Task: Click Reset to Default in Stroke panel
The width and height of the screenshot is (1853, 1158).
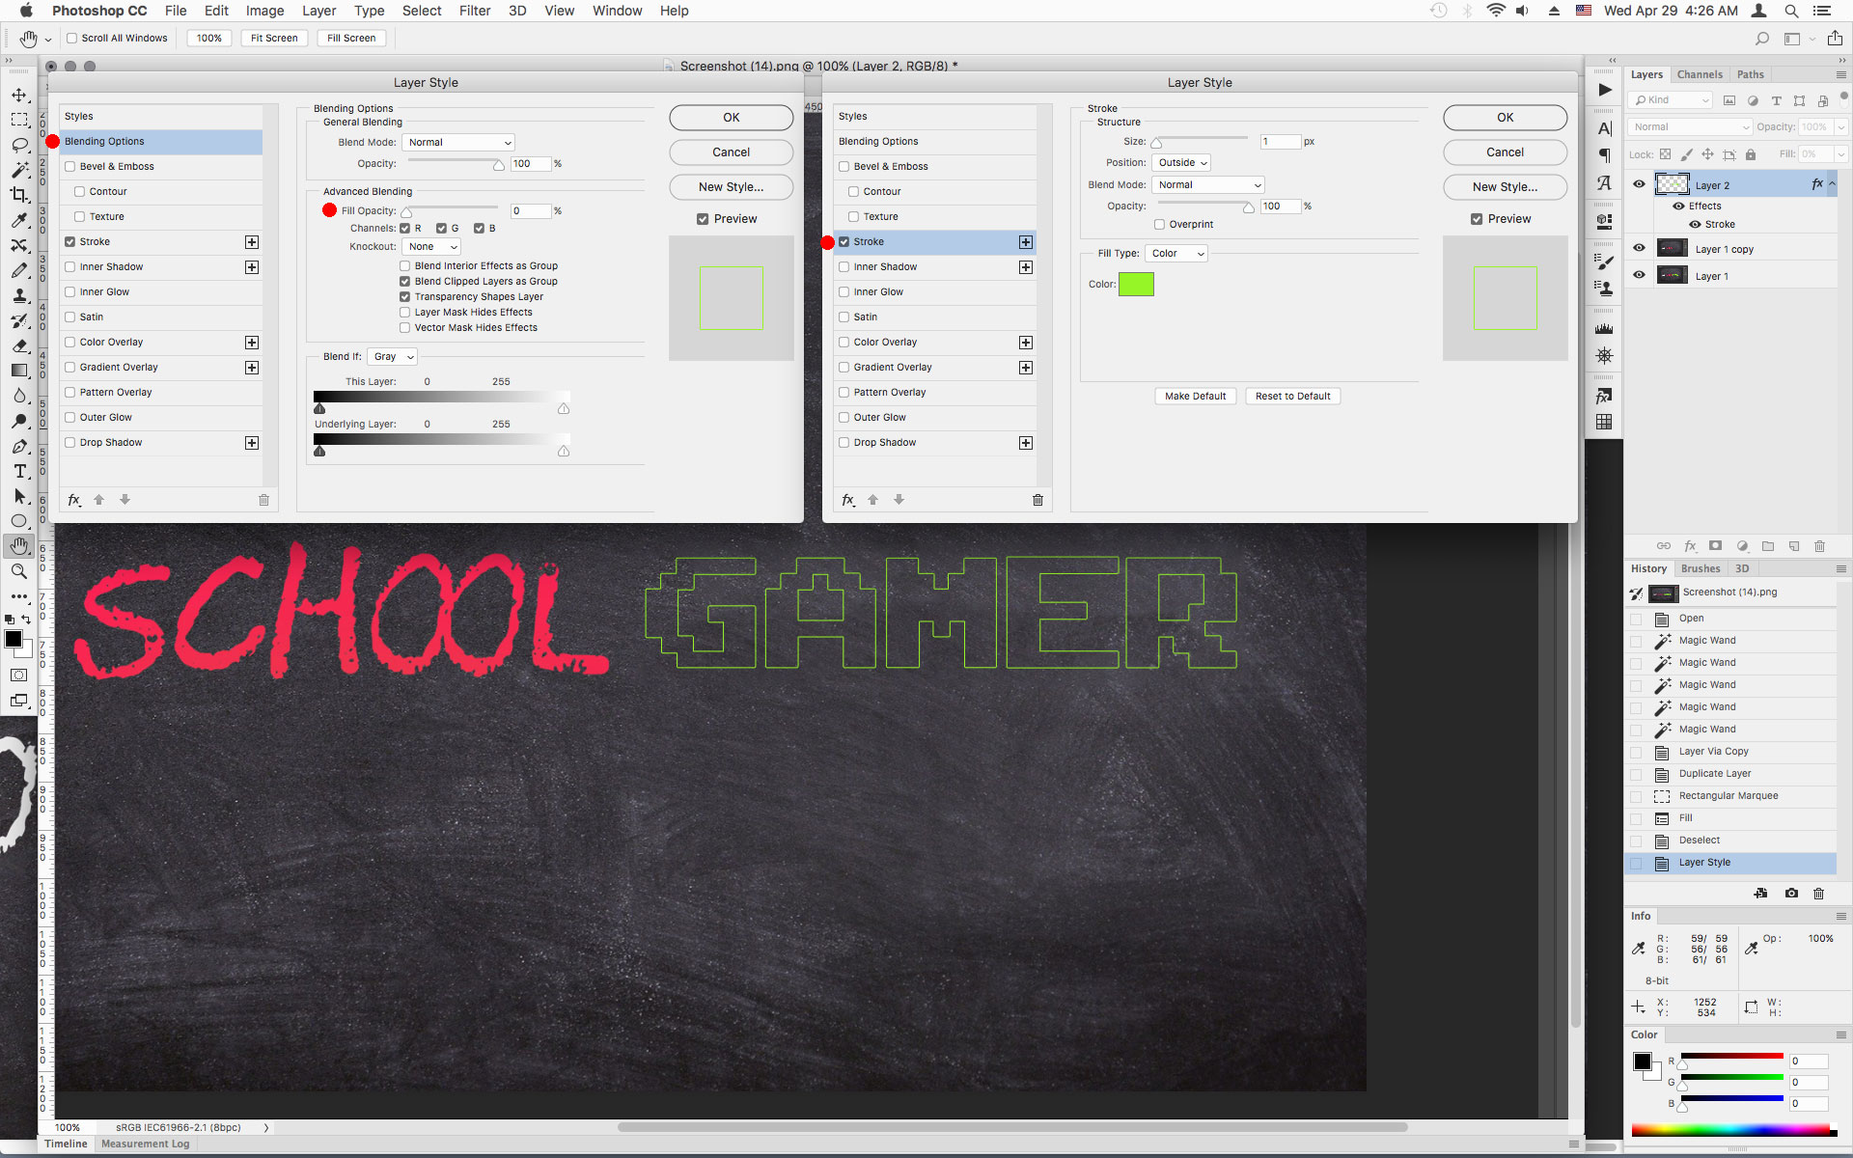Action: tap(1290, 395)
